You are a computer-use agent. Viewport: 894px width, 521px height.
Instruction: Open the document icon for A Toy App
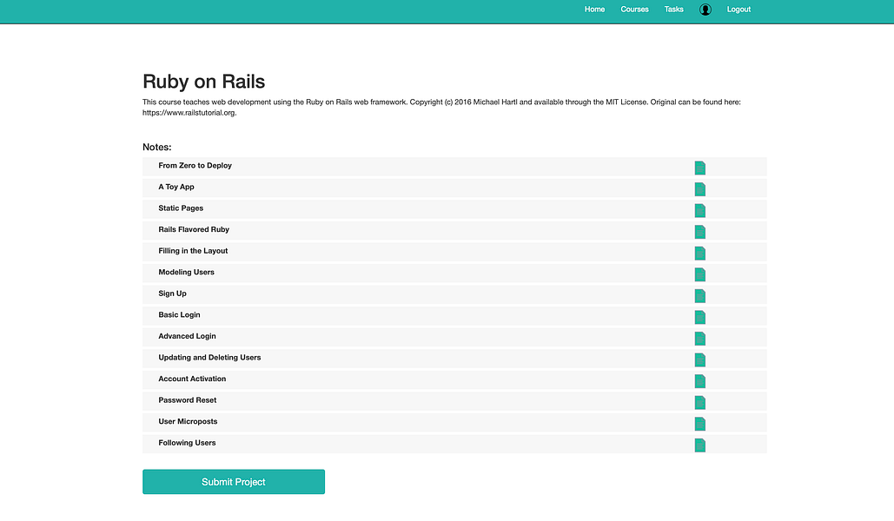pyautogui.click(x=700, y=189)
